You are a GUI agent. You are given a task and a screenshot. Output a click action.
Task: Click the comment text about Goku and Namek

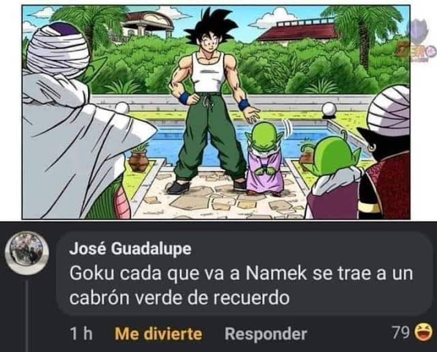(x=241, y=285)
